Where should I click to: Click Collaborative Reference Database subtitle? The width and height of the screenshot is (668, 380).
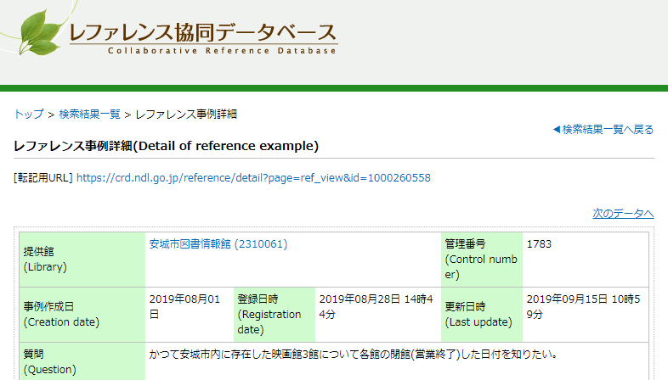[222, 51]
